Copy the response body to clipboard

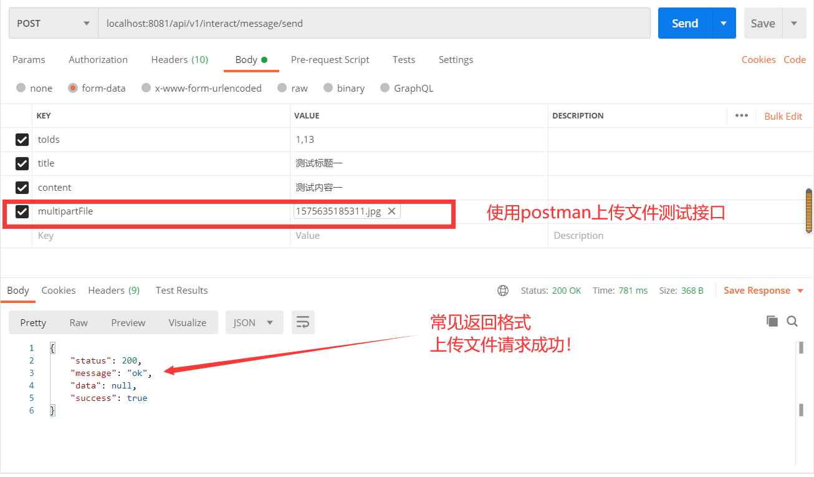pos(772,320)
